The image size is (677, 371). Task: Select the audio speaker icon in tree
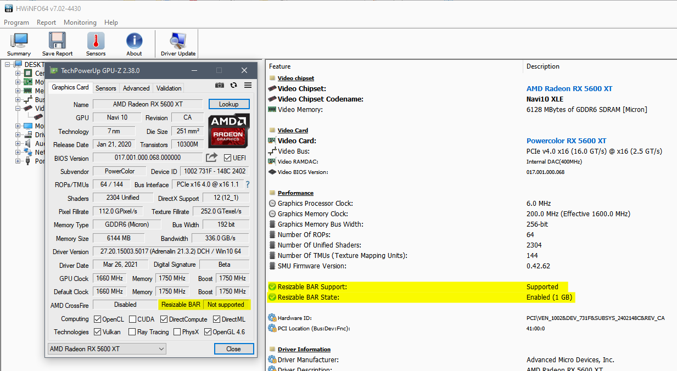click(28, 143)
